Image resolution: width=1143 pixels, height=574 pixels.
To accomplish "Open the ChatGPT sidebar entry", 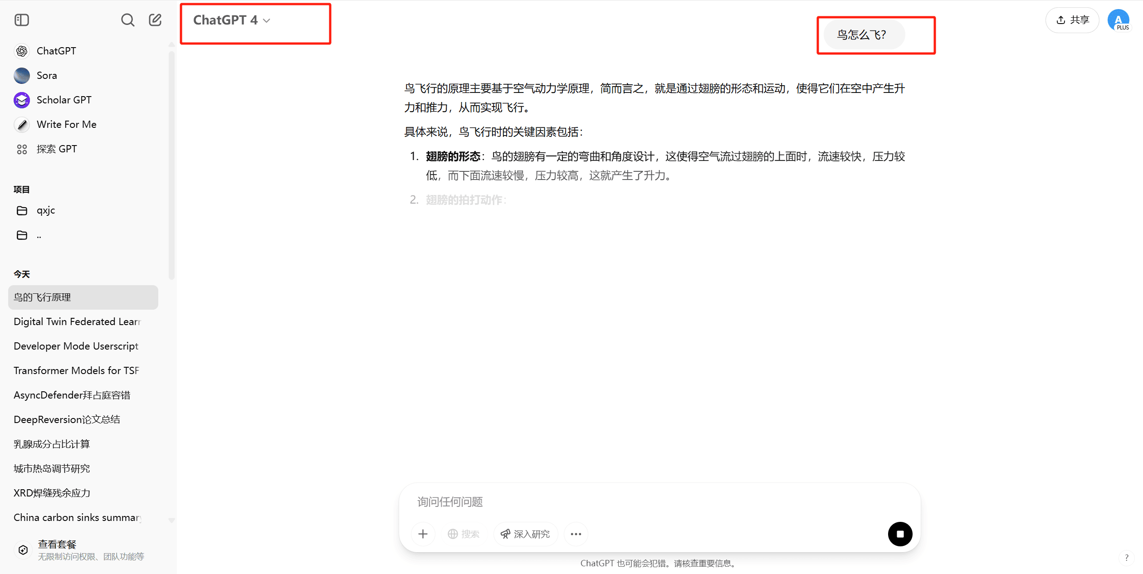I will click(x=83, y=51).
